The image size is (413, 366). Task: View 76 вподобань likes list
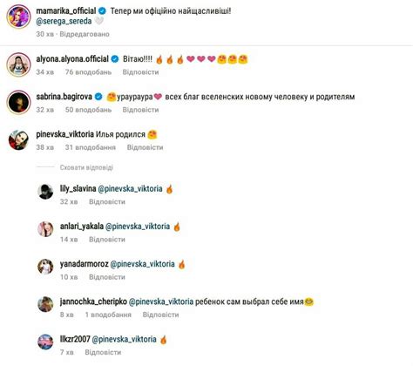click(x=88, y=72)
